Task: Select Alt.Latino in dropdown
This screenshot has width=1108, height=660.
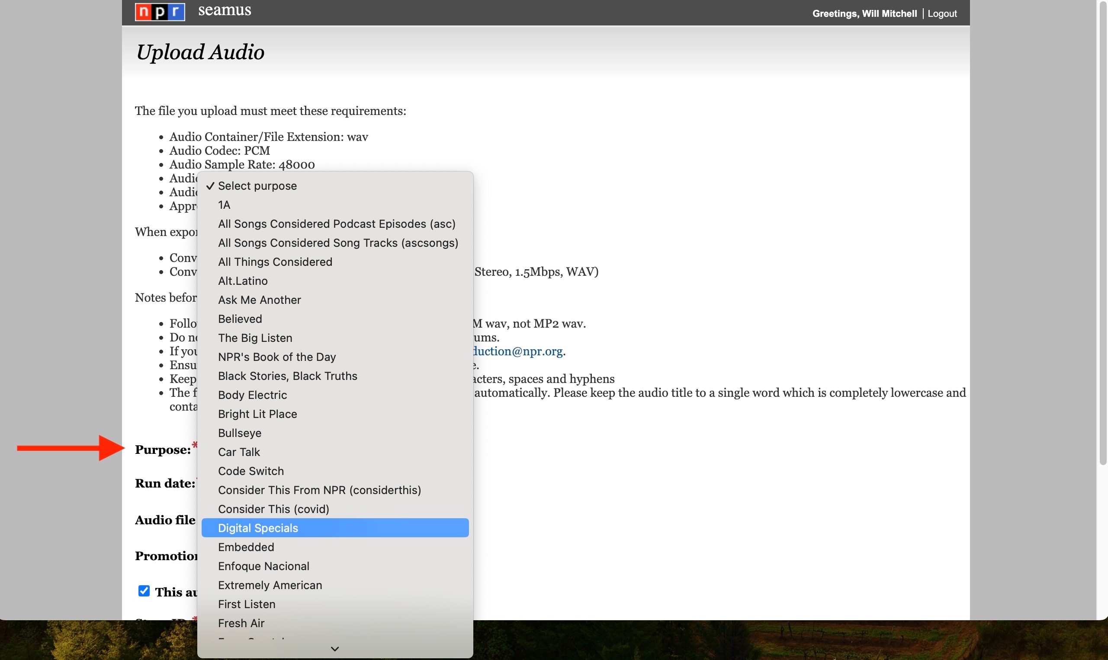Action: (335, 281)
